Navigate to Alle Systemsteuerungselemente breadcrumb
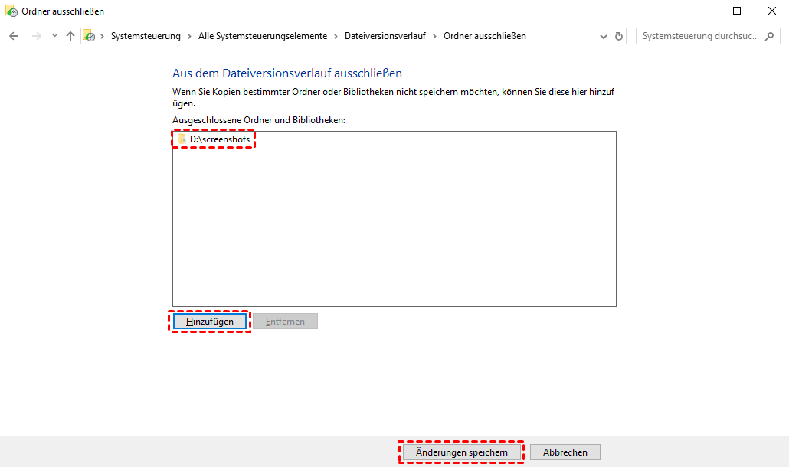789x467 pixels. pos(263,36)
